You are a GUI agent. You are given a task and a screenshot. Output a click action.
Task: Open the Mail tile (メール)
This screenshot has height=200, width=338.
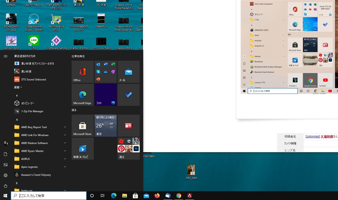(128, 72)
